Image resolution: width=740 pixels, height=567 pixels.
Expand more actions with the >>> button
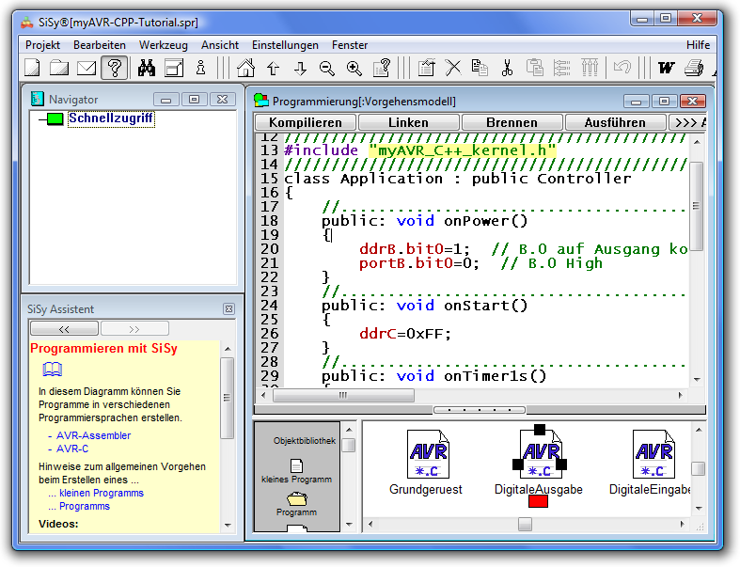689,122
